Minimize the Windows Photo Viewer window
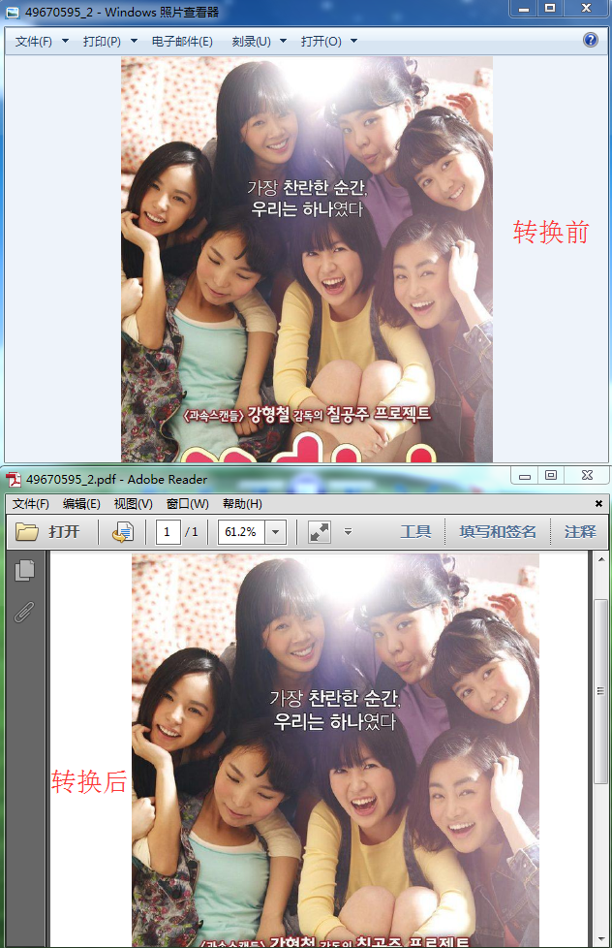The height and width of the screenshot is (948, 612). tap(523, 9)
